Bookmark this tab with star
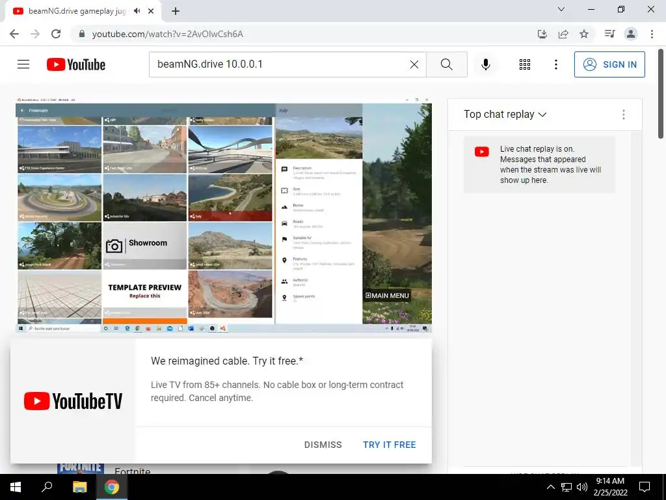The height and width of the screenshot is (500, 666). pos(584,34)
